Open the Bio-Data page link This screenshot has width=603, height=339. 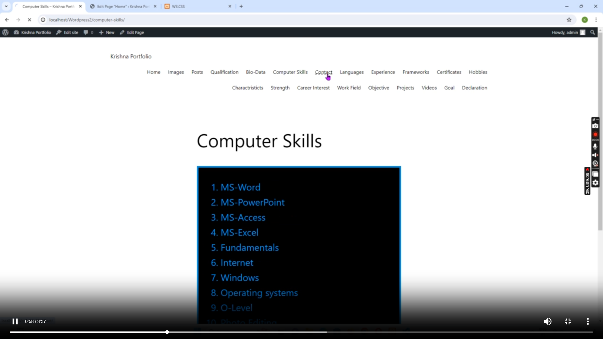[256, 72]
